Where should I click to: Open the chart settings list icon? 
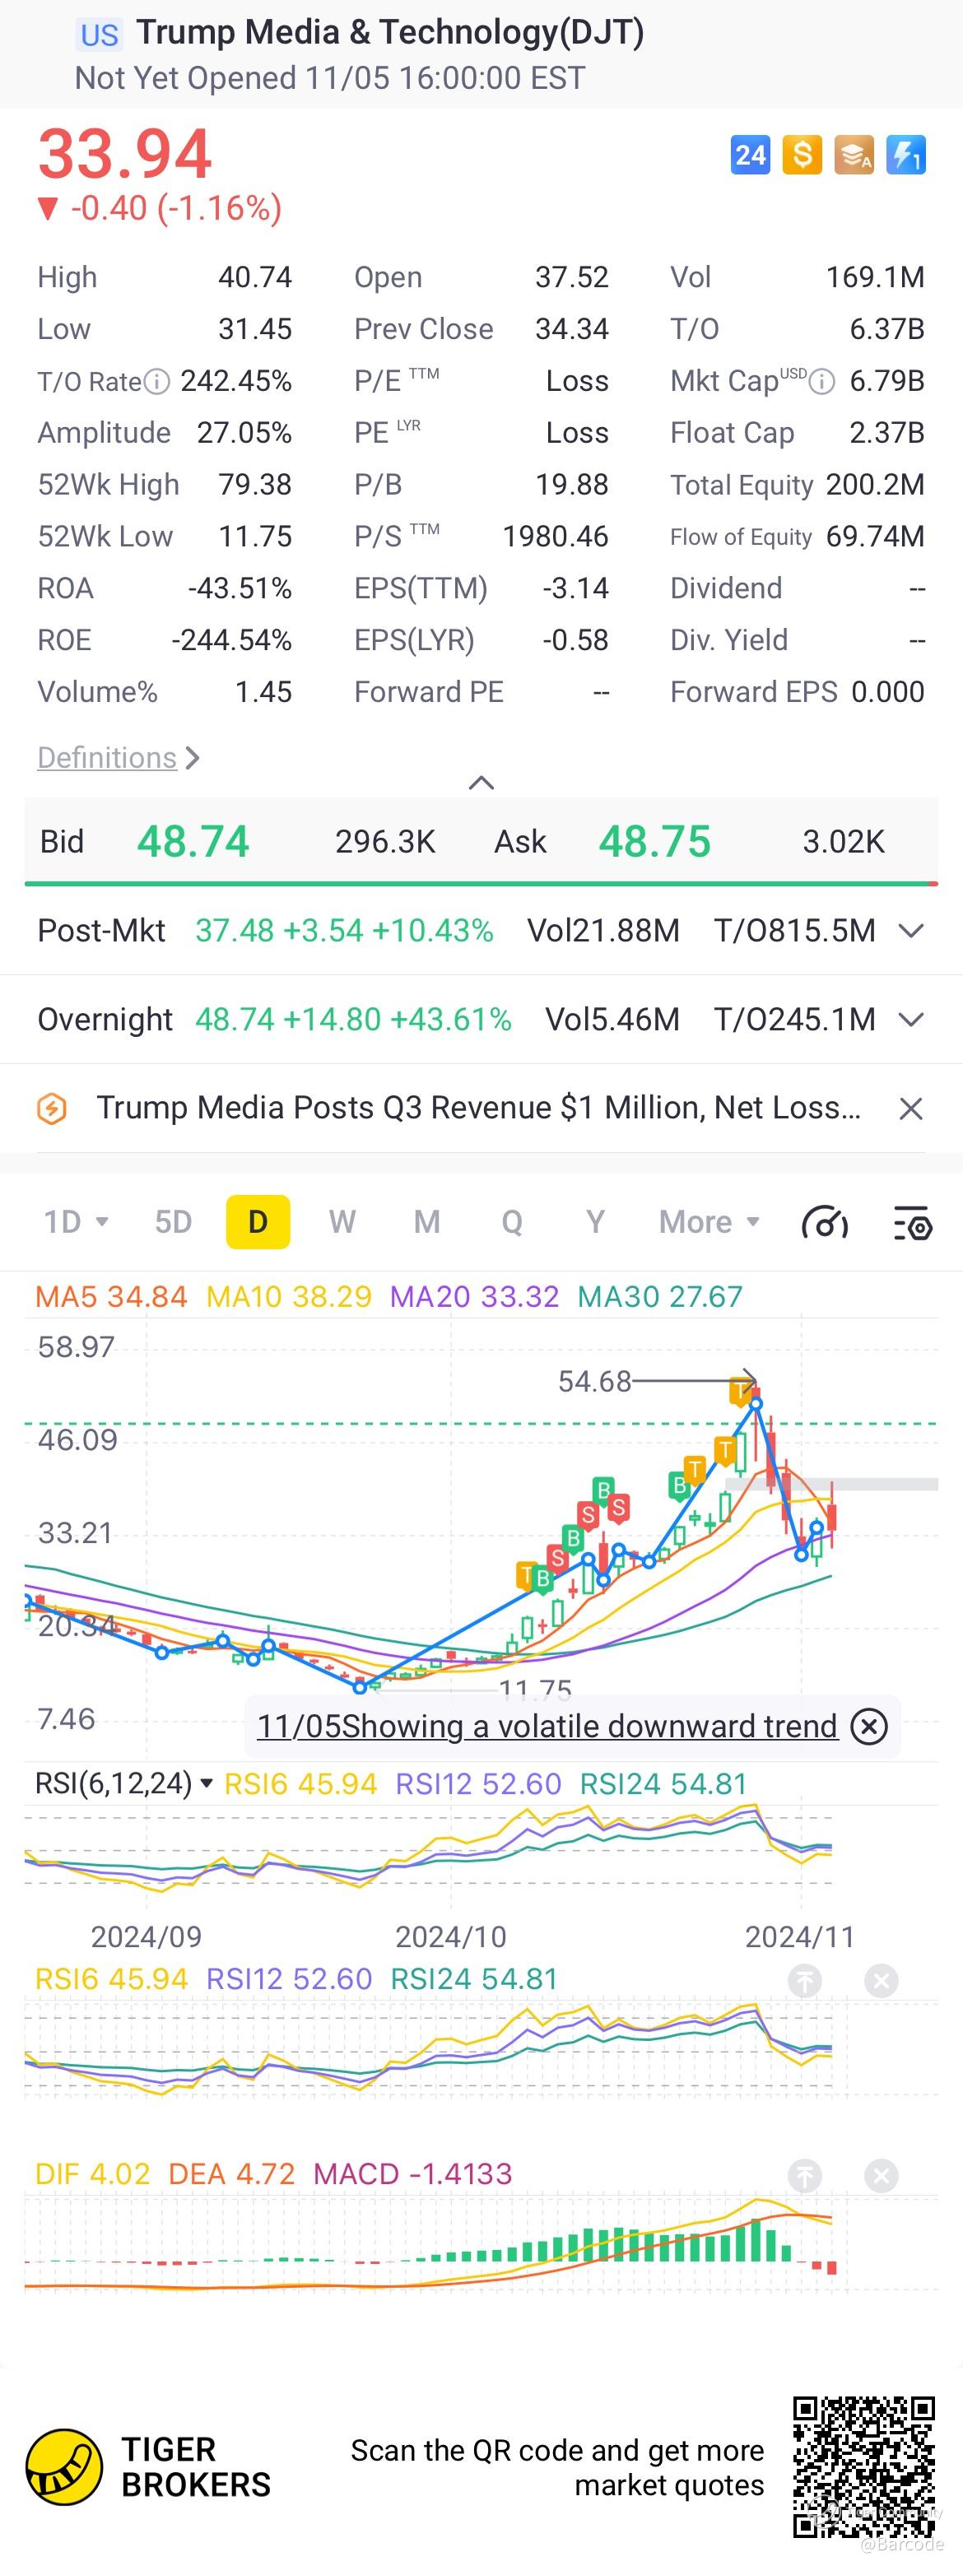[x=912, y=1222]
